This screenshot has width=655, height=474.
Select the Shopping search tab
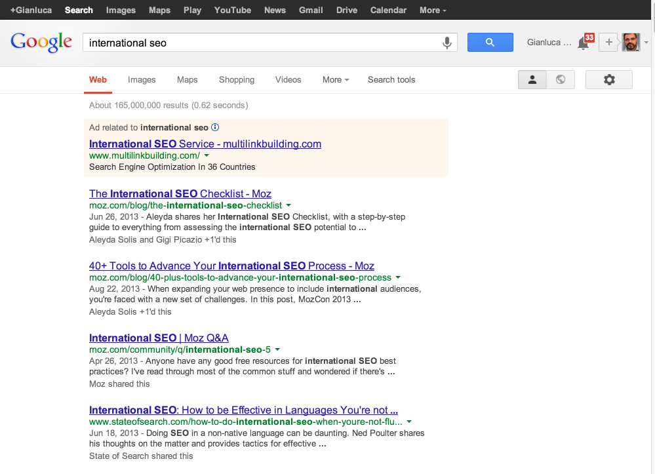[x=236, y=80]
